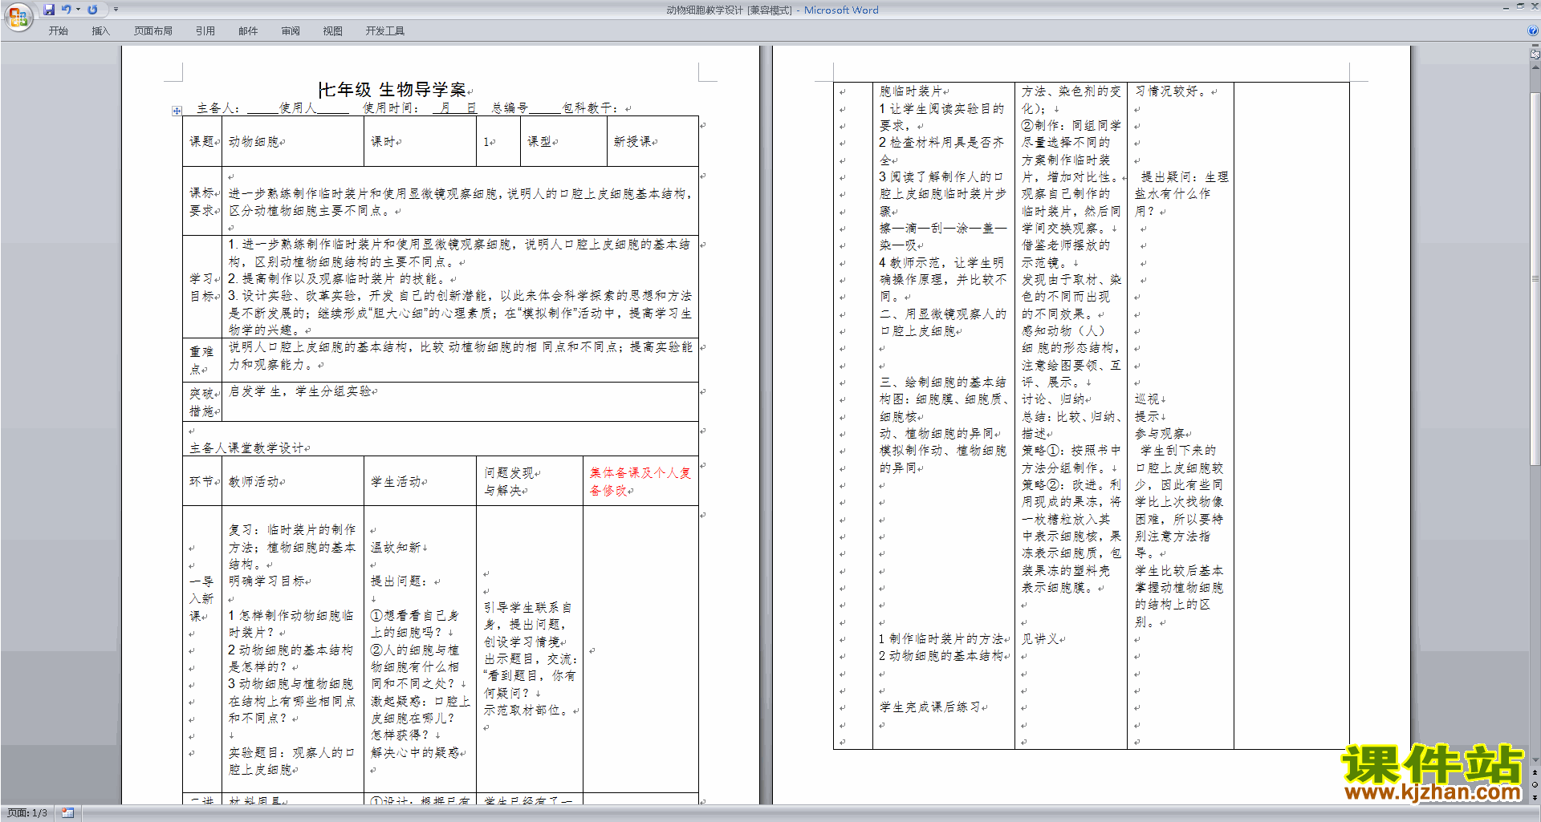
Task: Open the 插入 ribbon tab
Action: point(100,31)
